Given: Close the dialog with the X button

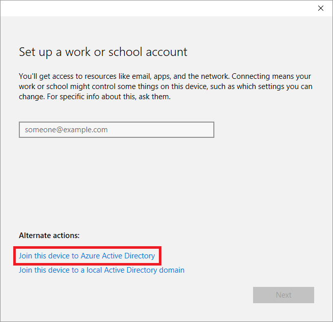Looking at the screenshot, I should pyautogui.click(x=320, y=8).
